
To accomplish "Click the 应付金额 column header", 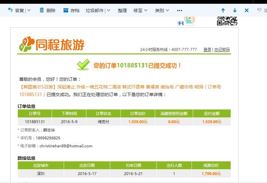I will tap(212, 113).
